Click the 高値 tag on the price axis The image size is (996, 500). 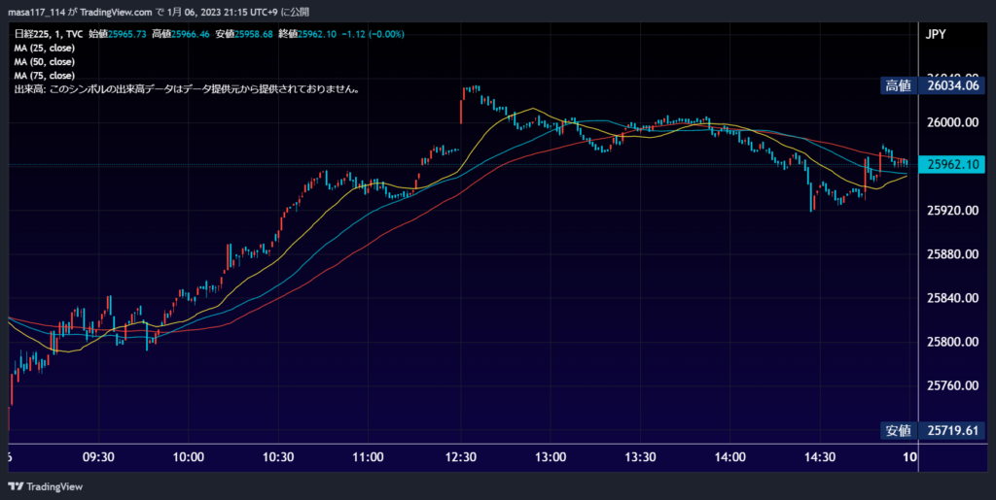coord(898,86)
